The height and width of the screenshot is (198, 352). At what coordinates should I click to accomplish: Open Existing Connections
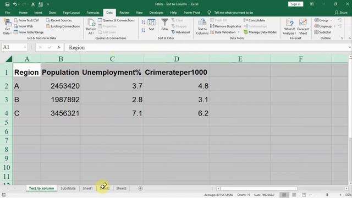[63, 26]
